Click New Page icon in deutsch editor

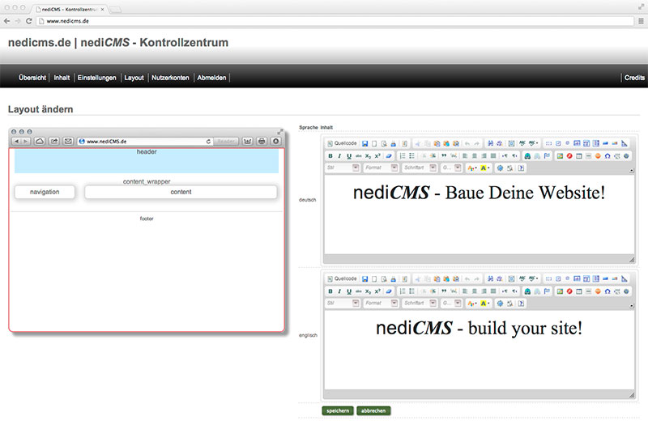(x=374, y=144)
